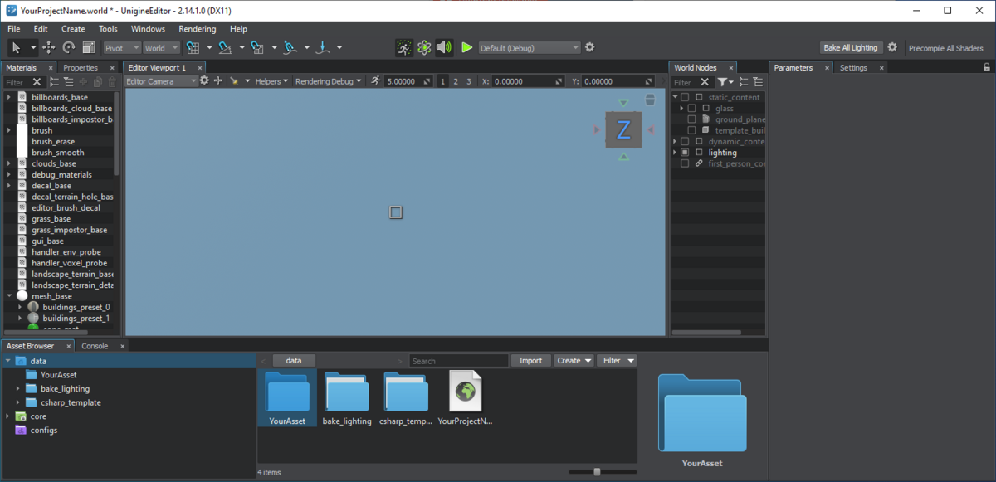Screen dimensions: 996x482
Task: Mute the editor sound speaker icon
Action: point(444,48)
